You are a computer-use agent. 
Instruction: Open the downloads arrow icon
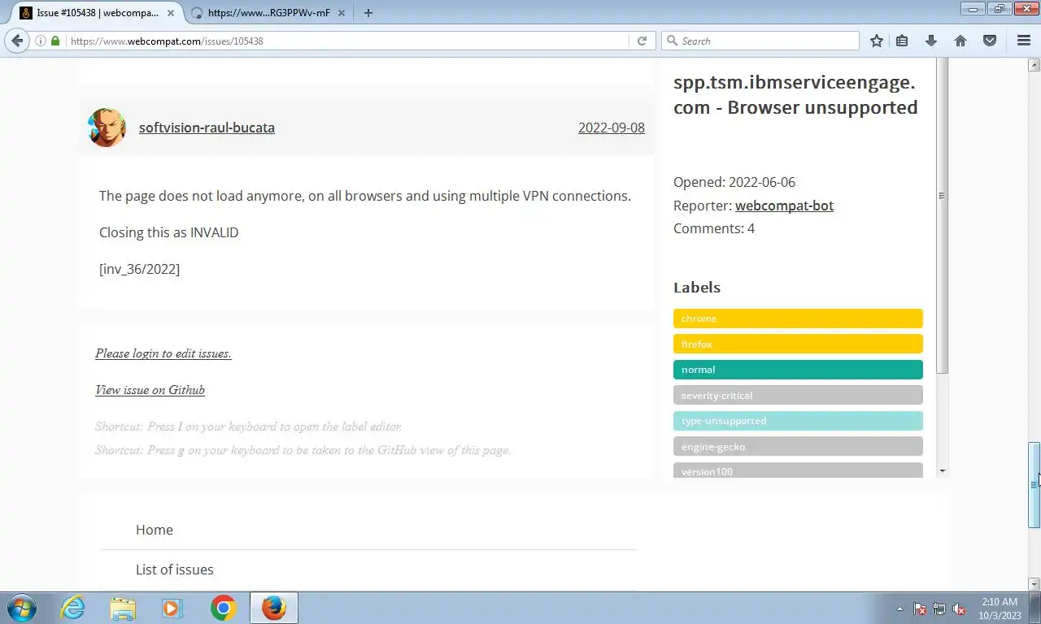point(931,41)
